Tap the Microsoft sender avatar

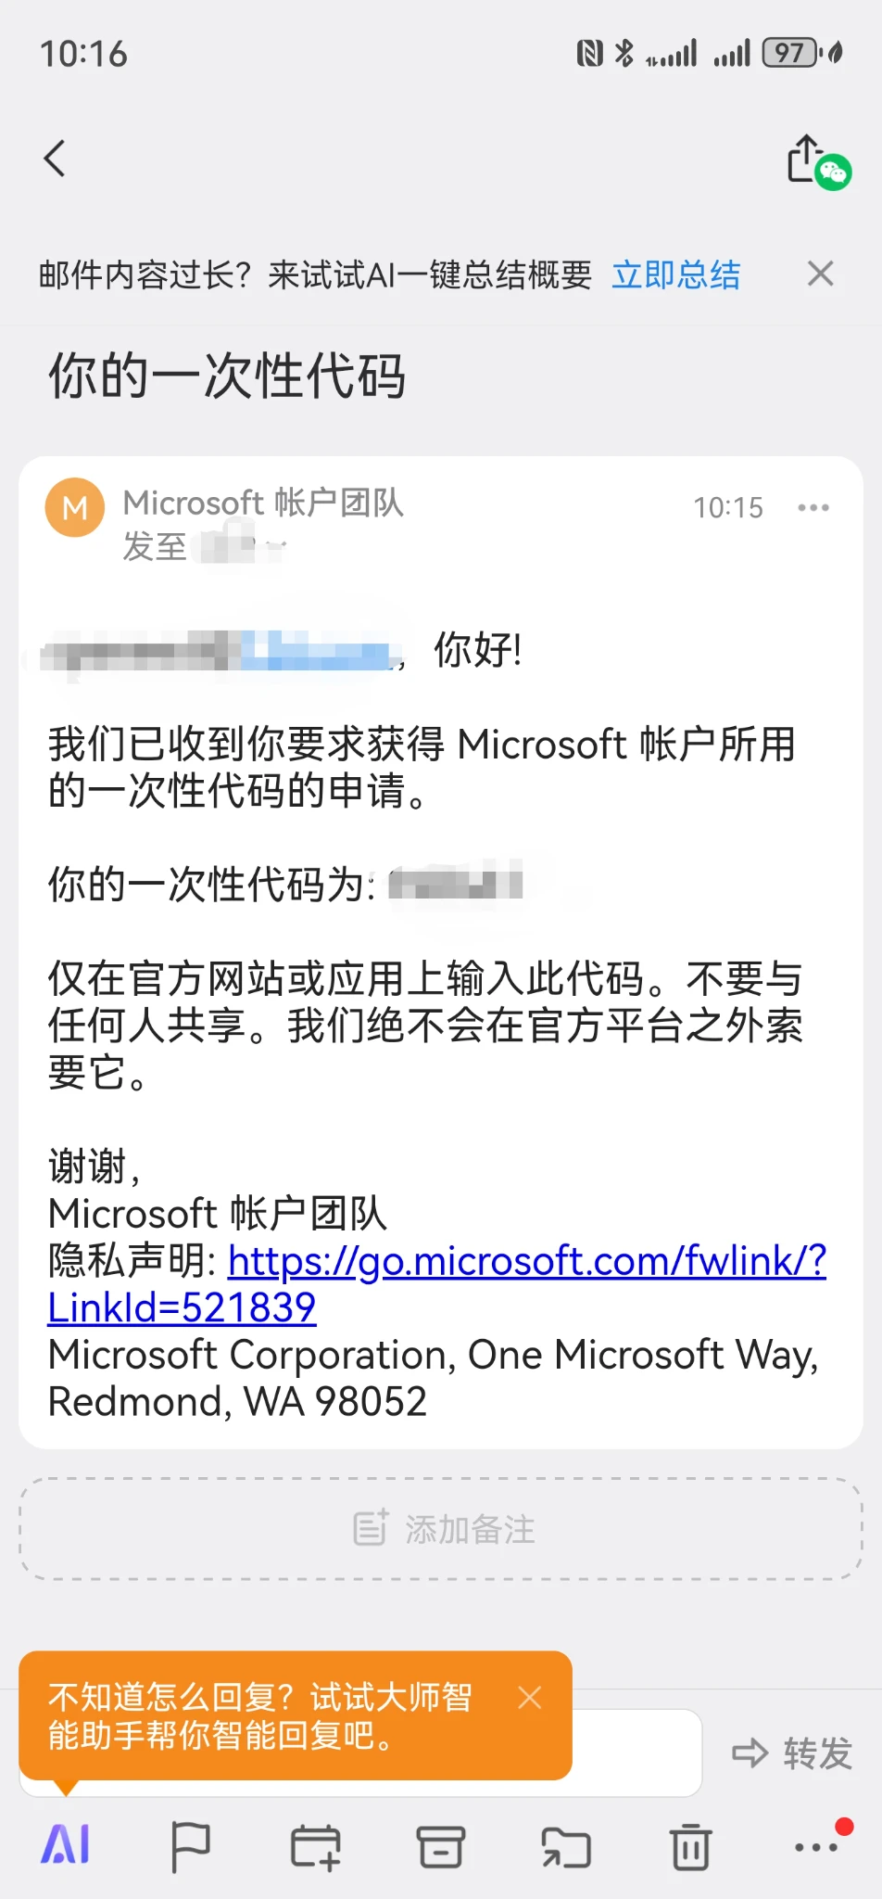(x=75, y=507)
